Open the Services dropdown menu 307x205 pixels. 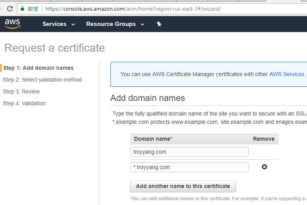(58, 24)
